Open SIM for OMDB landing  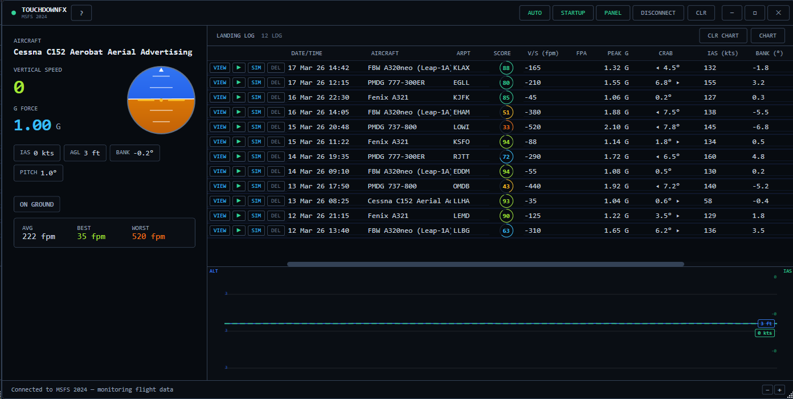(x=256, y=186)
